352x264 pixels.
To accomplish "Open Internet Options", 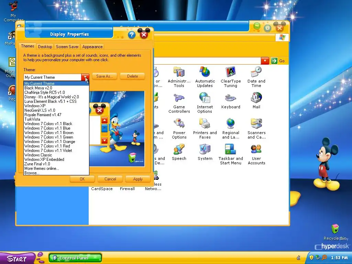I will click(205, 103).
